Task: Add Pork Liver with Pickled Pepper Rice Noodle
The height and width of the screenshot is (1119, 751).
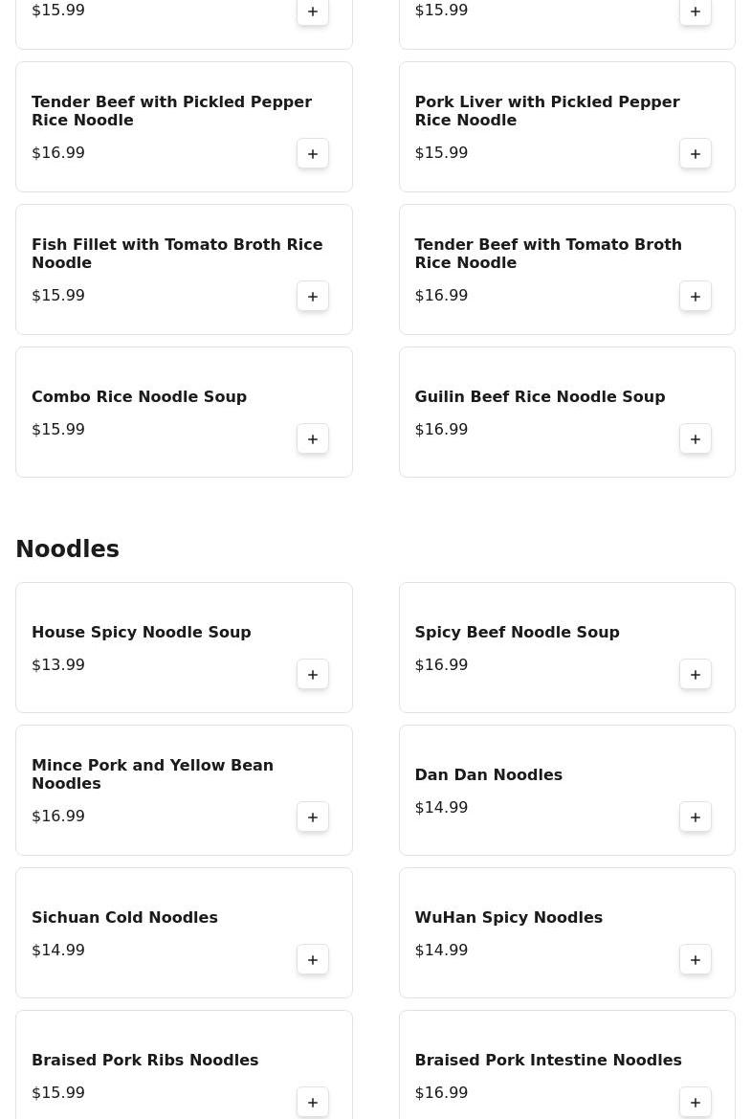Action: 696,153
